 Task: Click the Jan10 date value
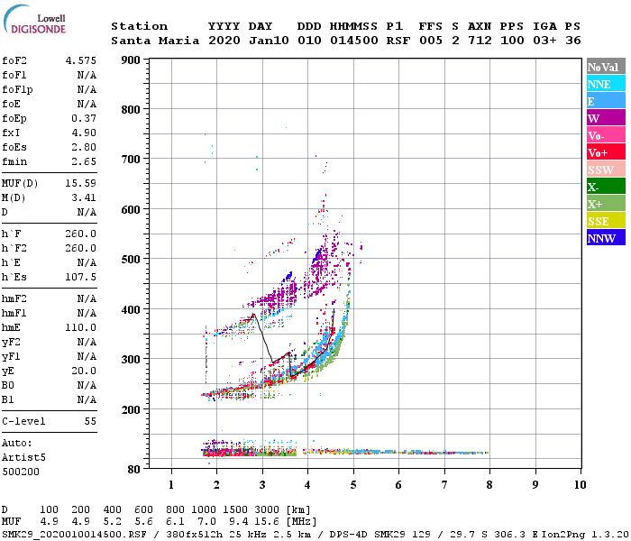tap(269, 41)
